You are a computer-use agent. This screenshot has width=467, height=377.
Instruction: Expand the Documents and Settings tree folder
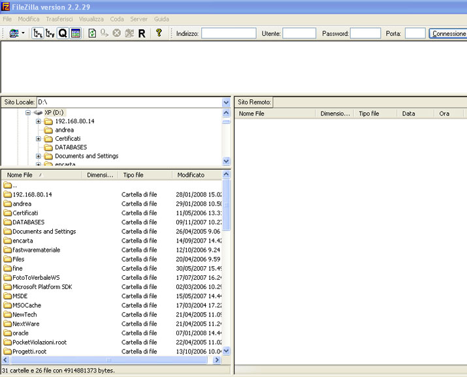coord(39,156)
